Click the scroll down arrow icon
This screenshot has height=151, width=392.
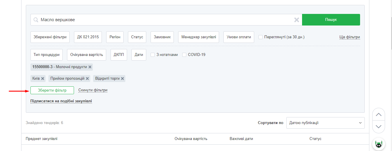point(378,127)
